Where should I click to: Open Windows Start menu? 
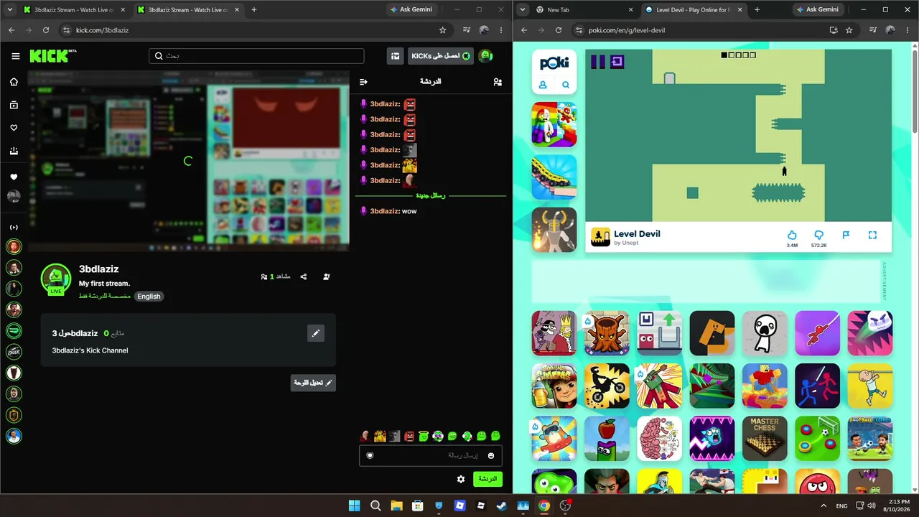354,506
